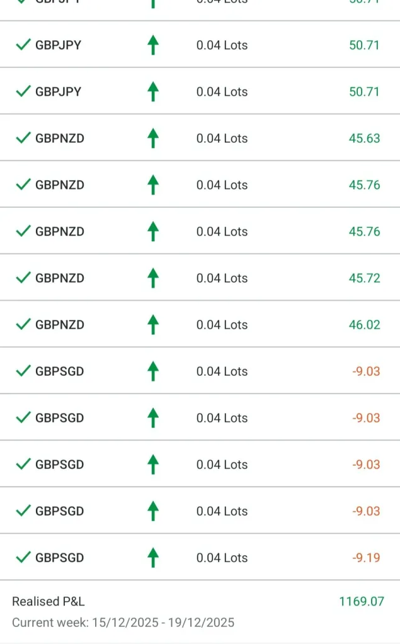Open the GBPNZD trade with 45.63 profit
400x644 pixels.
click(60, 138)
